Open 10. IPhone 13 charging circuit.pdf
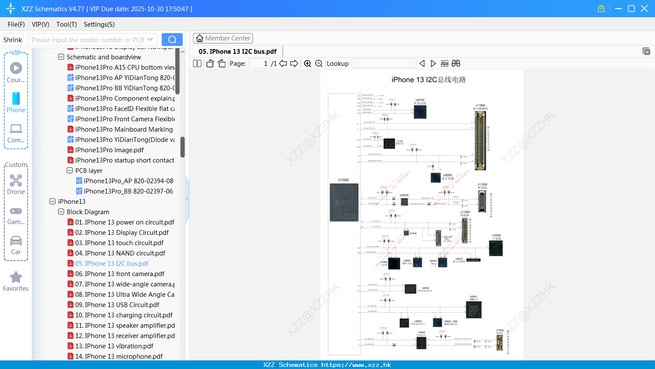The width and height of the screenshot is (655, 369). point(120,315)
